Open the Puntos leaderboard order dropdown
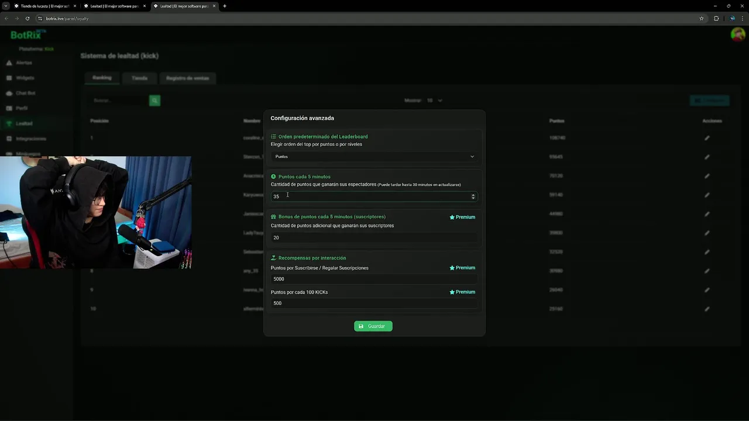The width and height of the screenshot is (749, 421). 374,157
